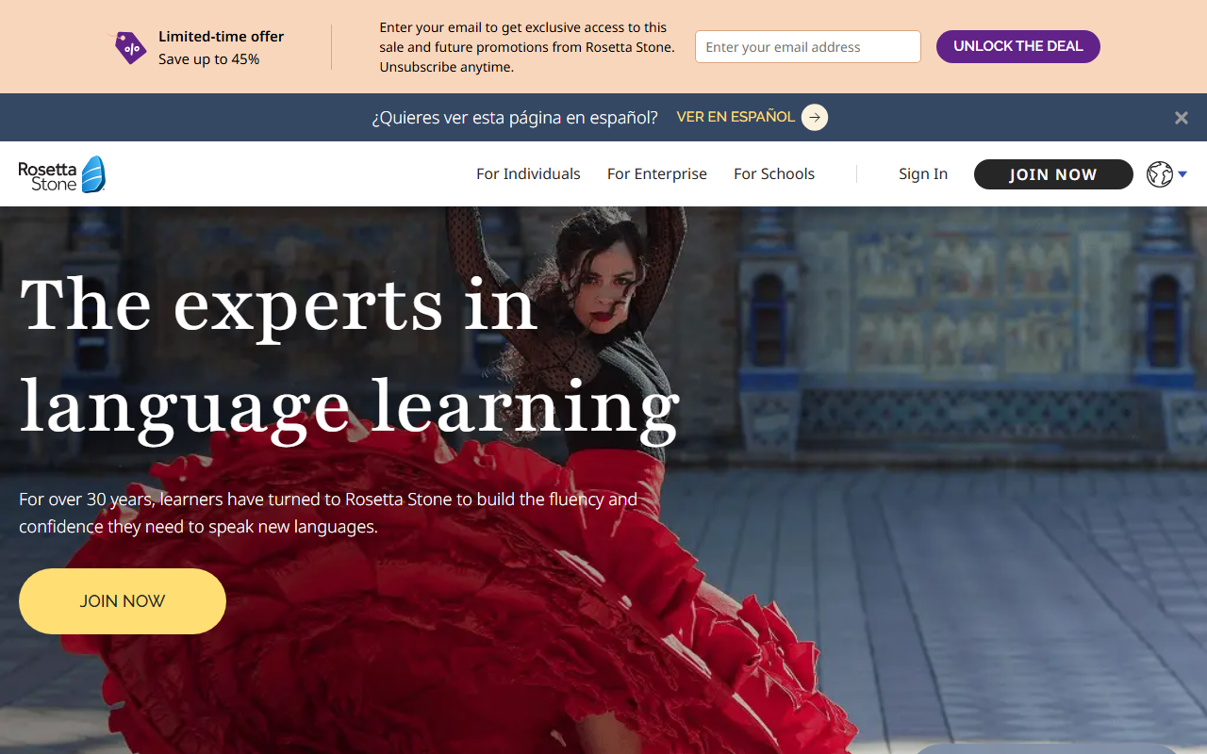Click the Ver en Español link
This screenshot has width=1207, height=754.
[x=736, y=117]
